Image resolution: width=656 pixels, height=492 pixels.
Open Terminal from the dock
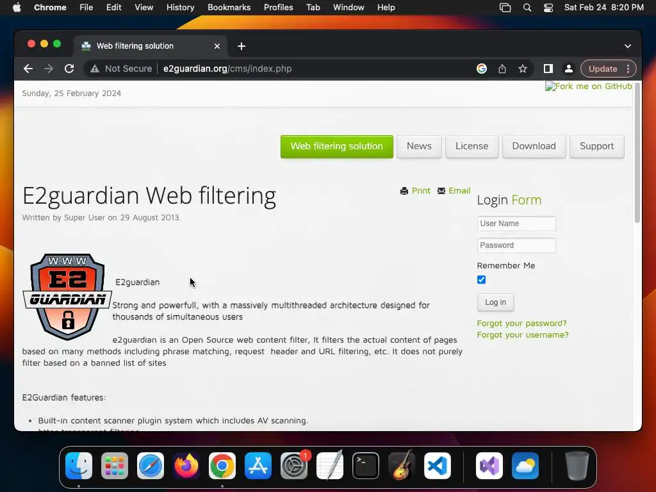coord(366,466)
